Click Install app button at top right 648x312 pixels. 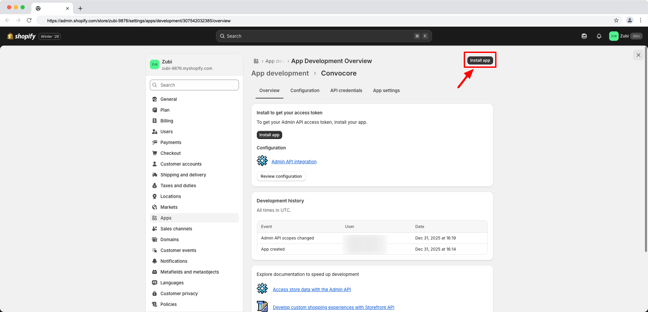[x=480, y=60]
